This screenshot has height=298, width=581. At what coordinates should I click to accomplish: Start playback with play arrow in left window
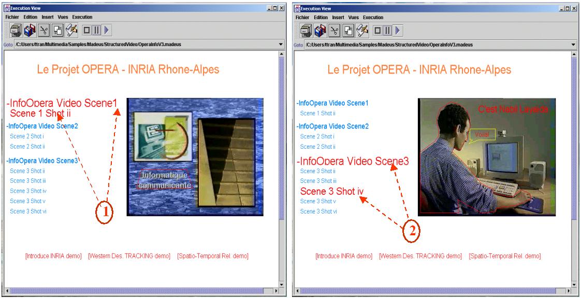click(x=106, y=30)
